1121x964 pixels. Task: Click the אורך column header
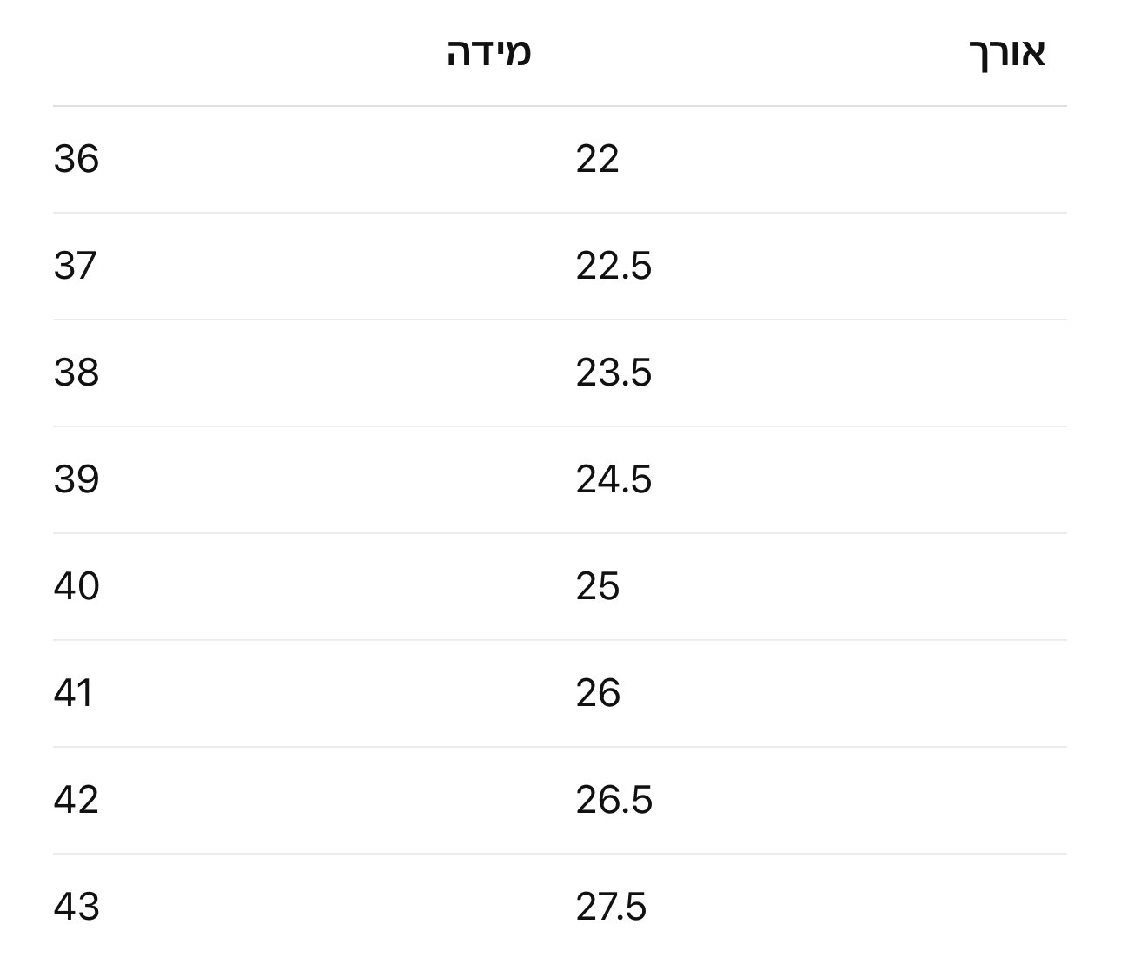coord(1006,53)
